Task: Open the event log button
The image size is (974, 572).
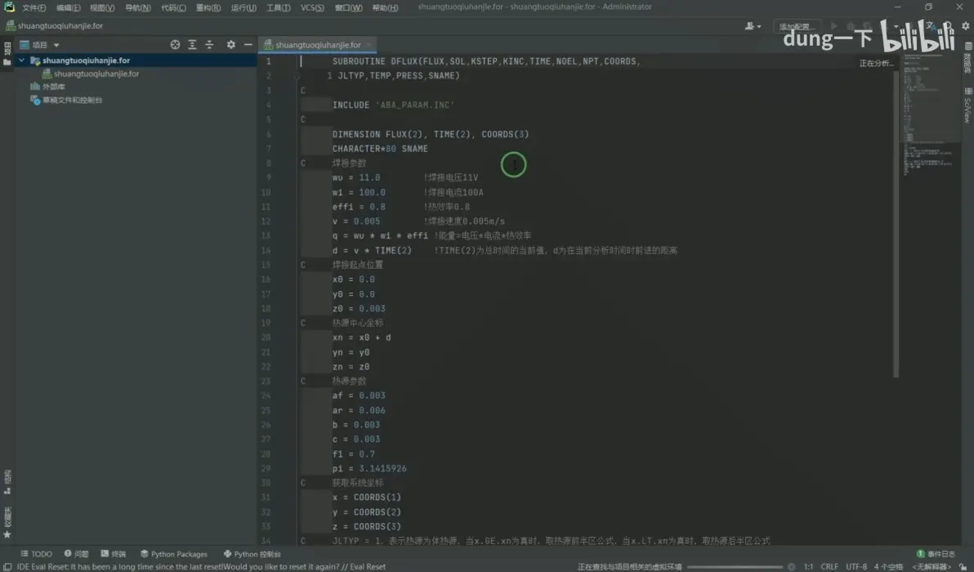Action: tap(936, 554)
